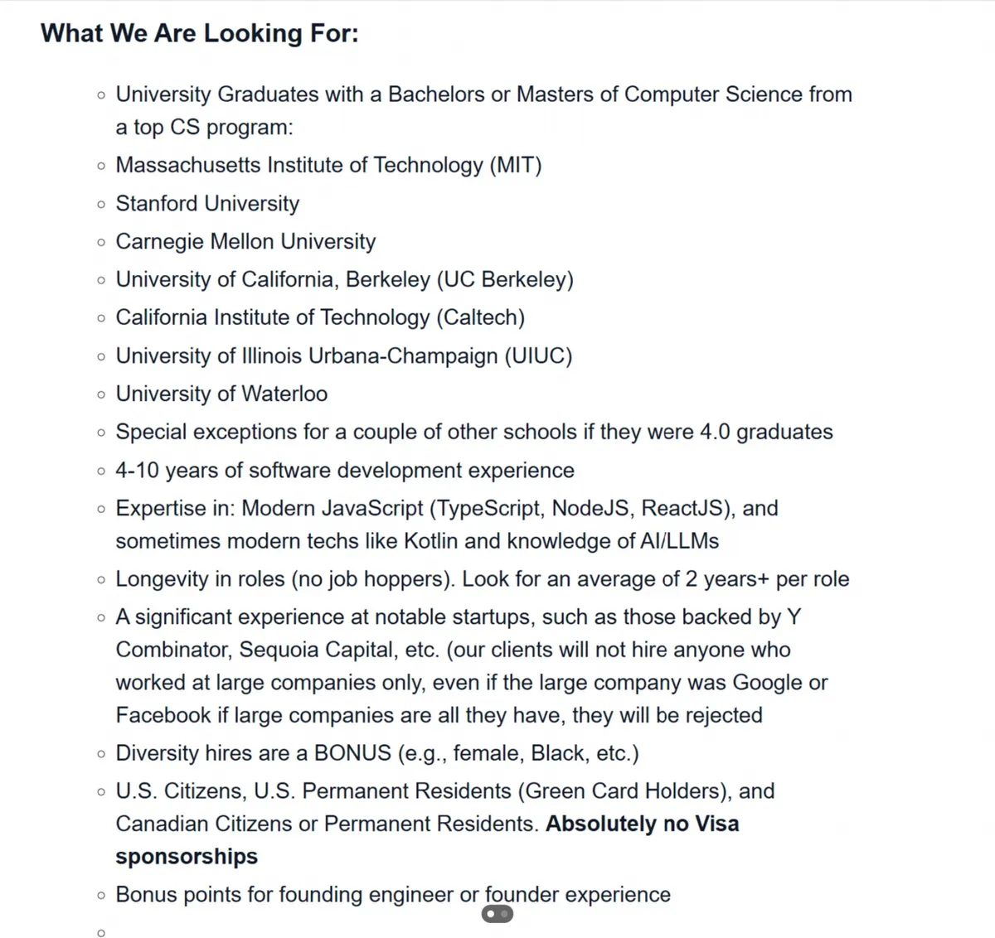
Task: Click the '4-10 years of software development' line
Action: coord(344,470)
